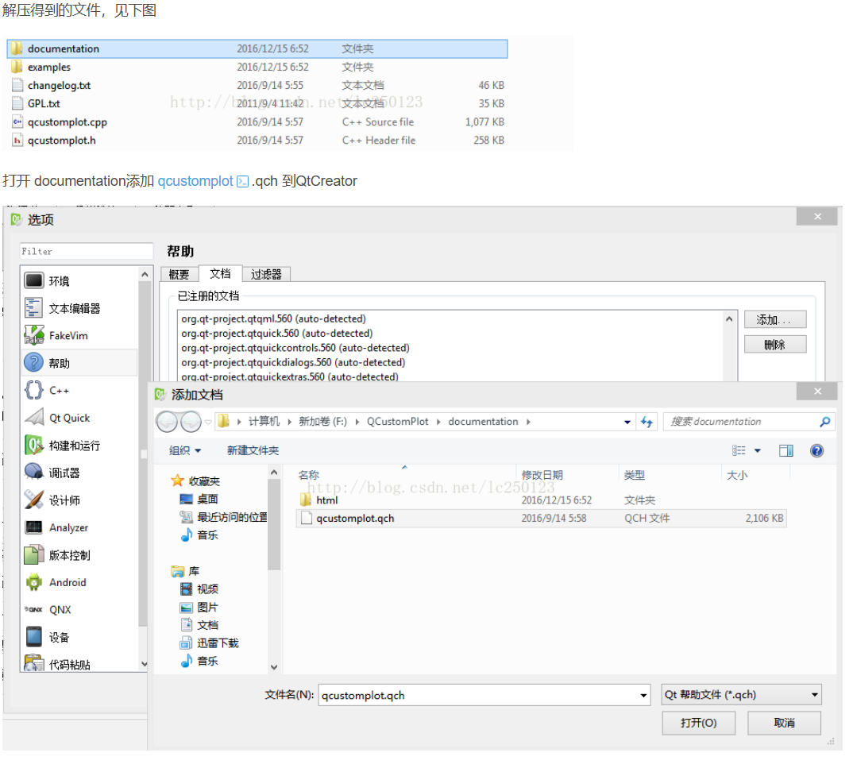Select the documentation folder in the top list
Image resolution: width=853 pixels, height=768 pixels.
(258, 49)
